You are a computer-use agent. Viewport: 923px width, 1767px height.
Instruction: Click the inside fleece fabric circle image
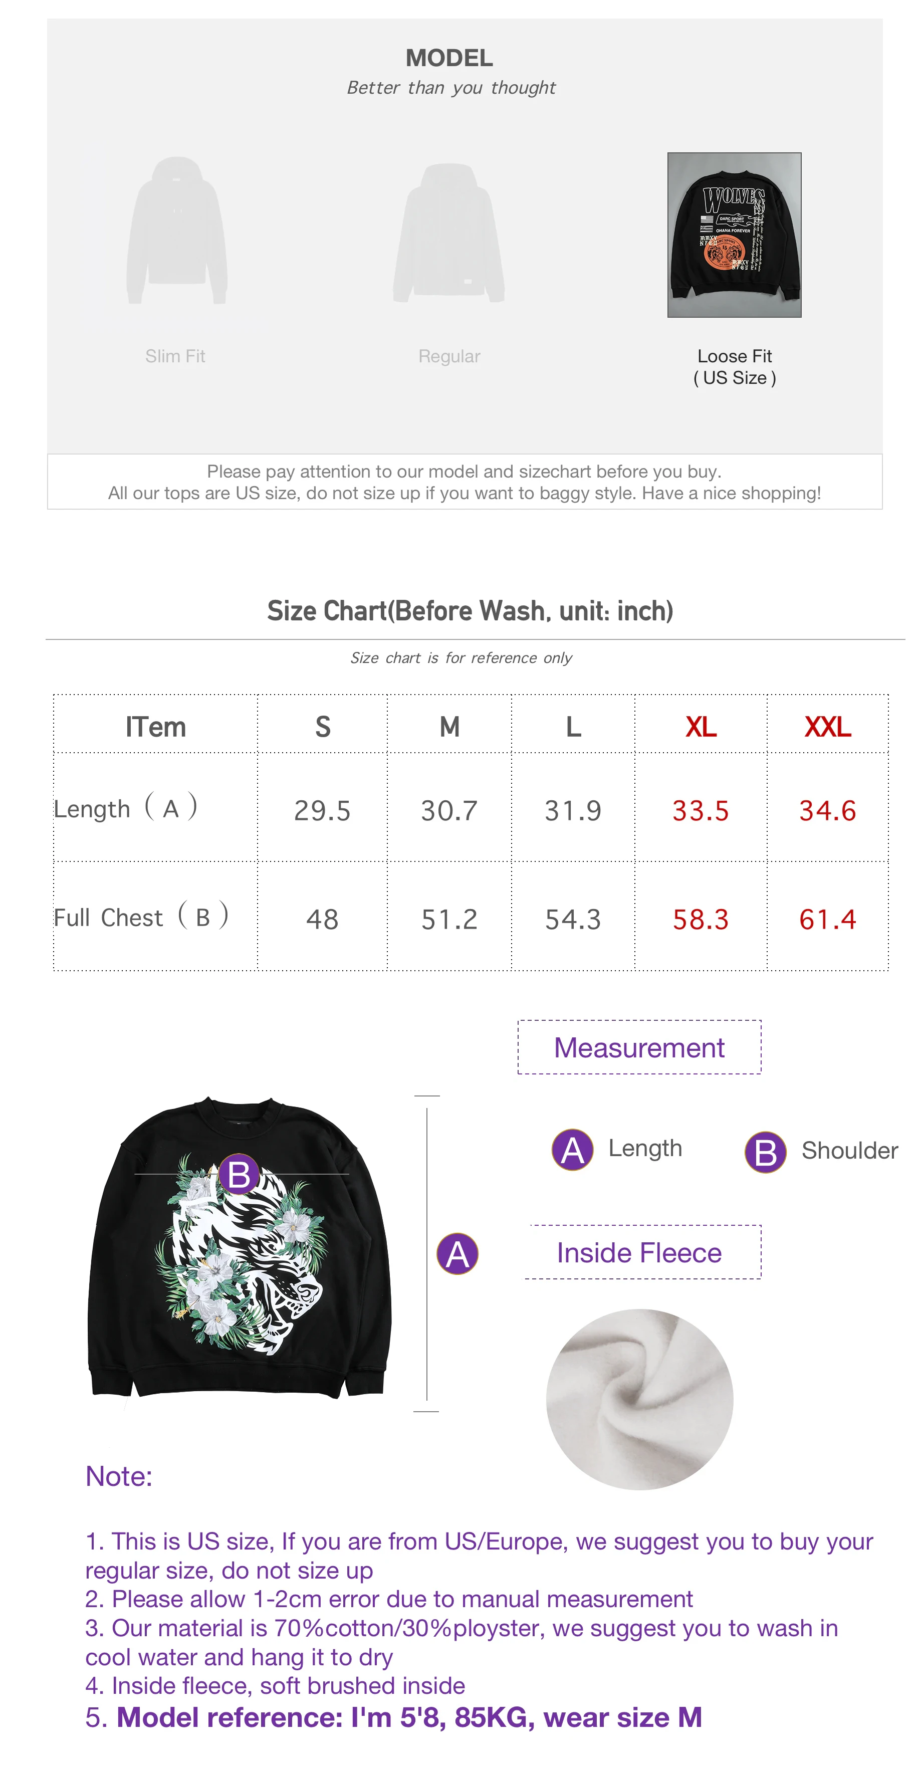coord(639,1399)
